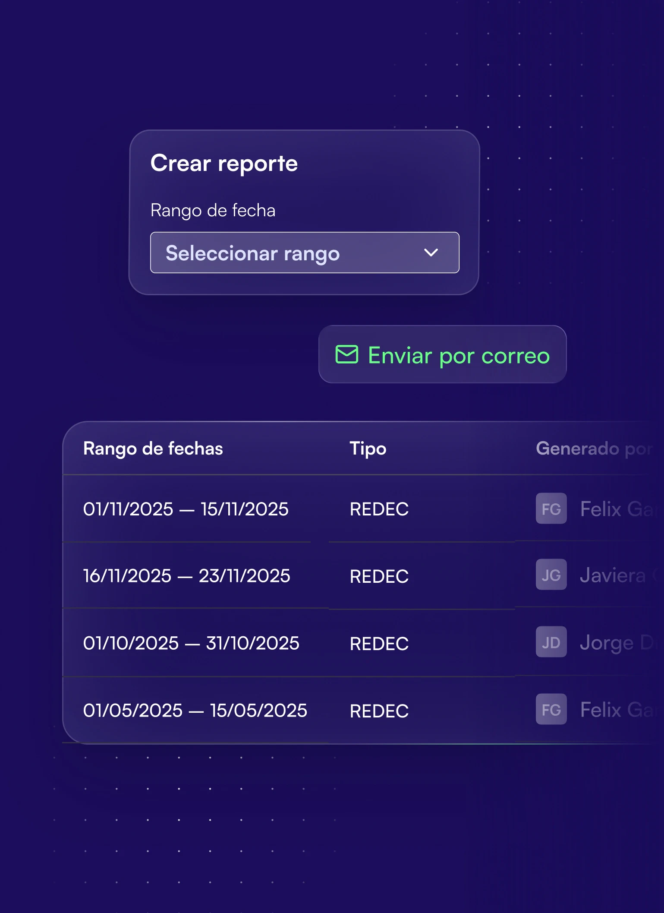Click the Tipo column header
The image size is (664, 913).
click(368, 449)
